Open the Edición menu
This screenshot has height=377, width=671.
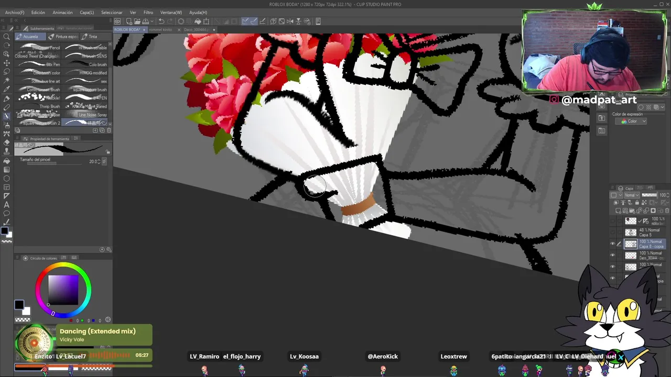point(38,13)
